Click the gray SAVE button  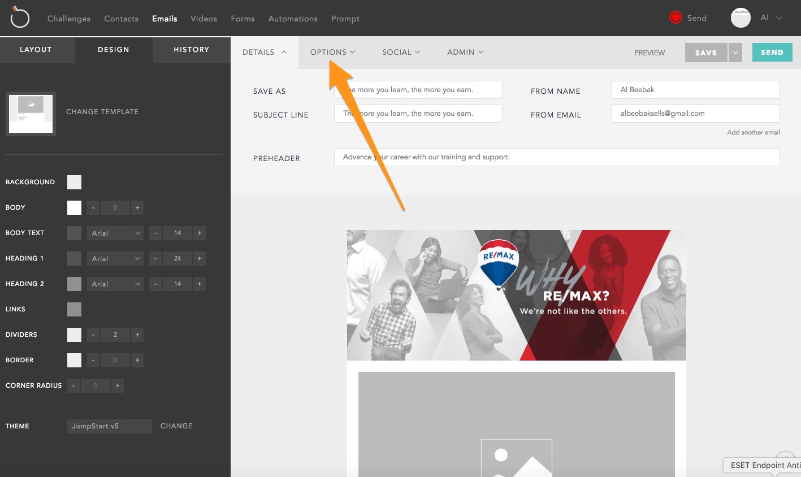(706, 53)
